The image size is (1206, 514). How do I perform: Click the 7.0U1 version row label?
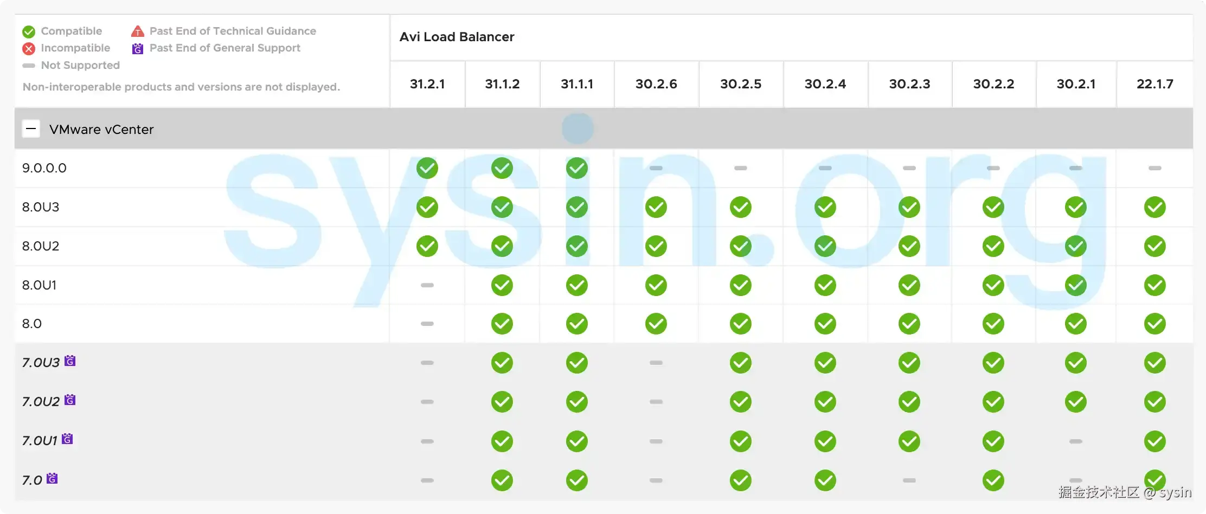pyautogui.click(x=40, y=441)
